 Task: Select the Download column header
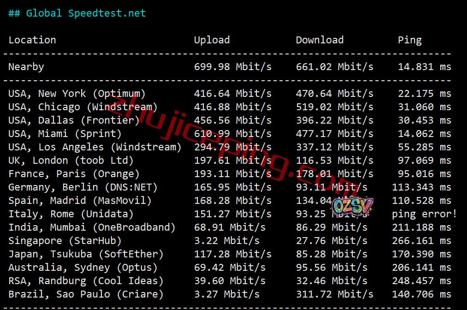[319, 40]
